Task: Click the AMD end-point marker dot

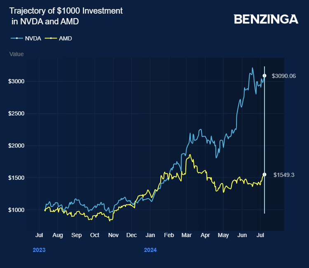Action: pos(265,175)
